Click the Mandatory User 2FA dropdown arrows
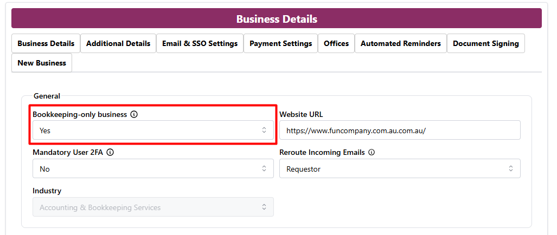The width and height of the screenshot is (557, 235). tap(264, 169)
